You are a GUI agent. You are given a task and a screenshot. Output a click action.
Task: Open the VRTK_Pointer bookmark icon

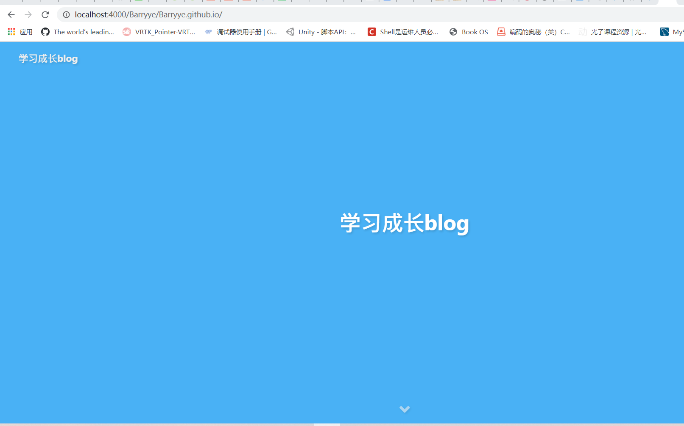click(126, 31)
